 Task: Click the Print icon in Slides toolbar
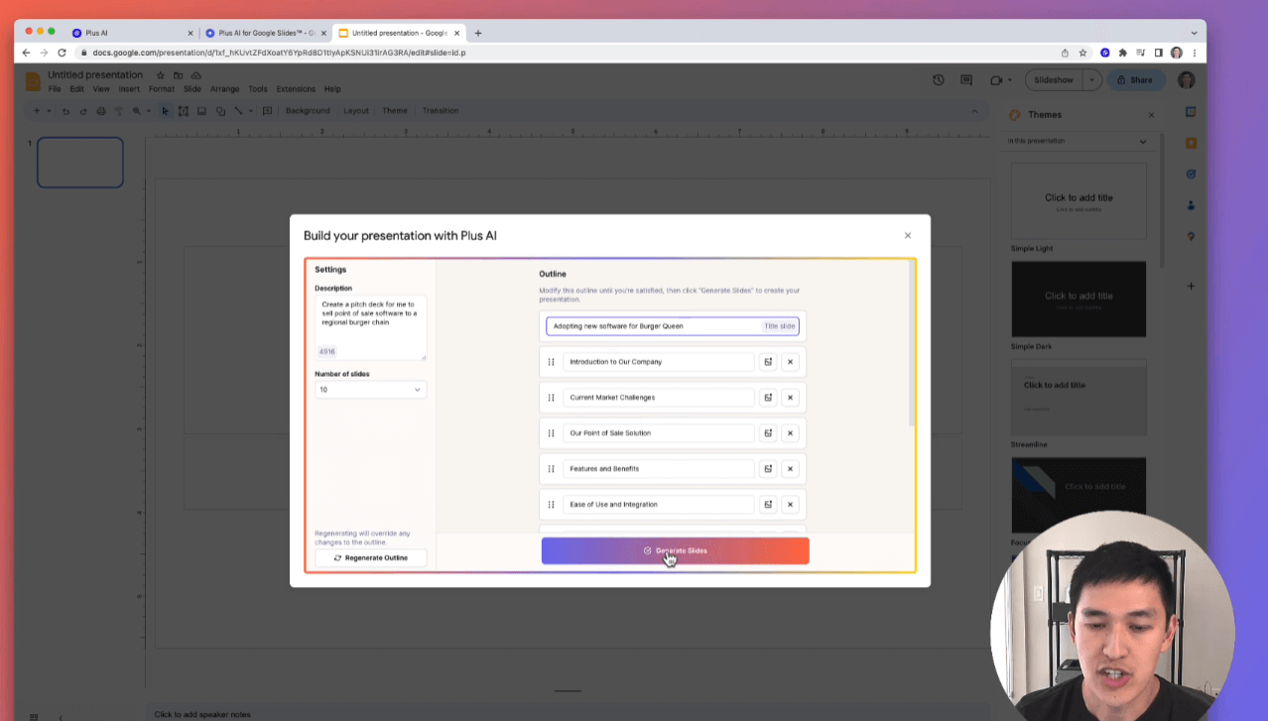click(101, 111)
